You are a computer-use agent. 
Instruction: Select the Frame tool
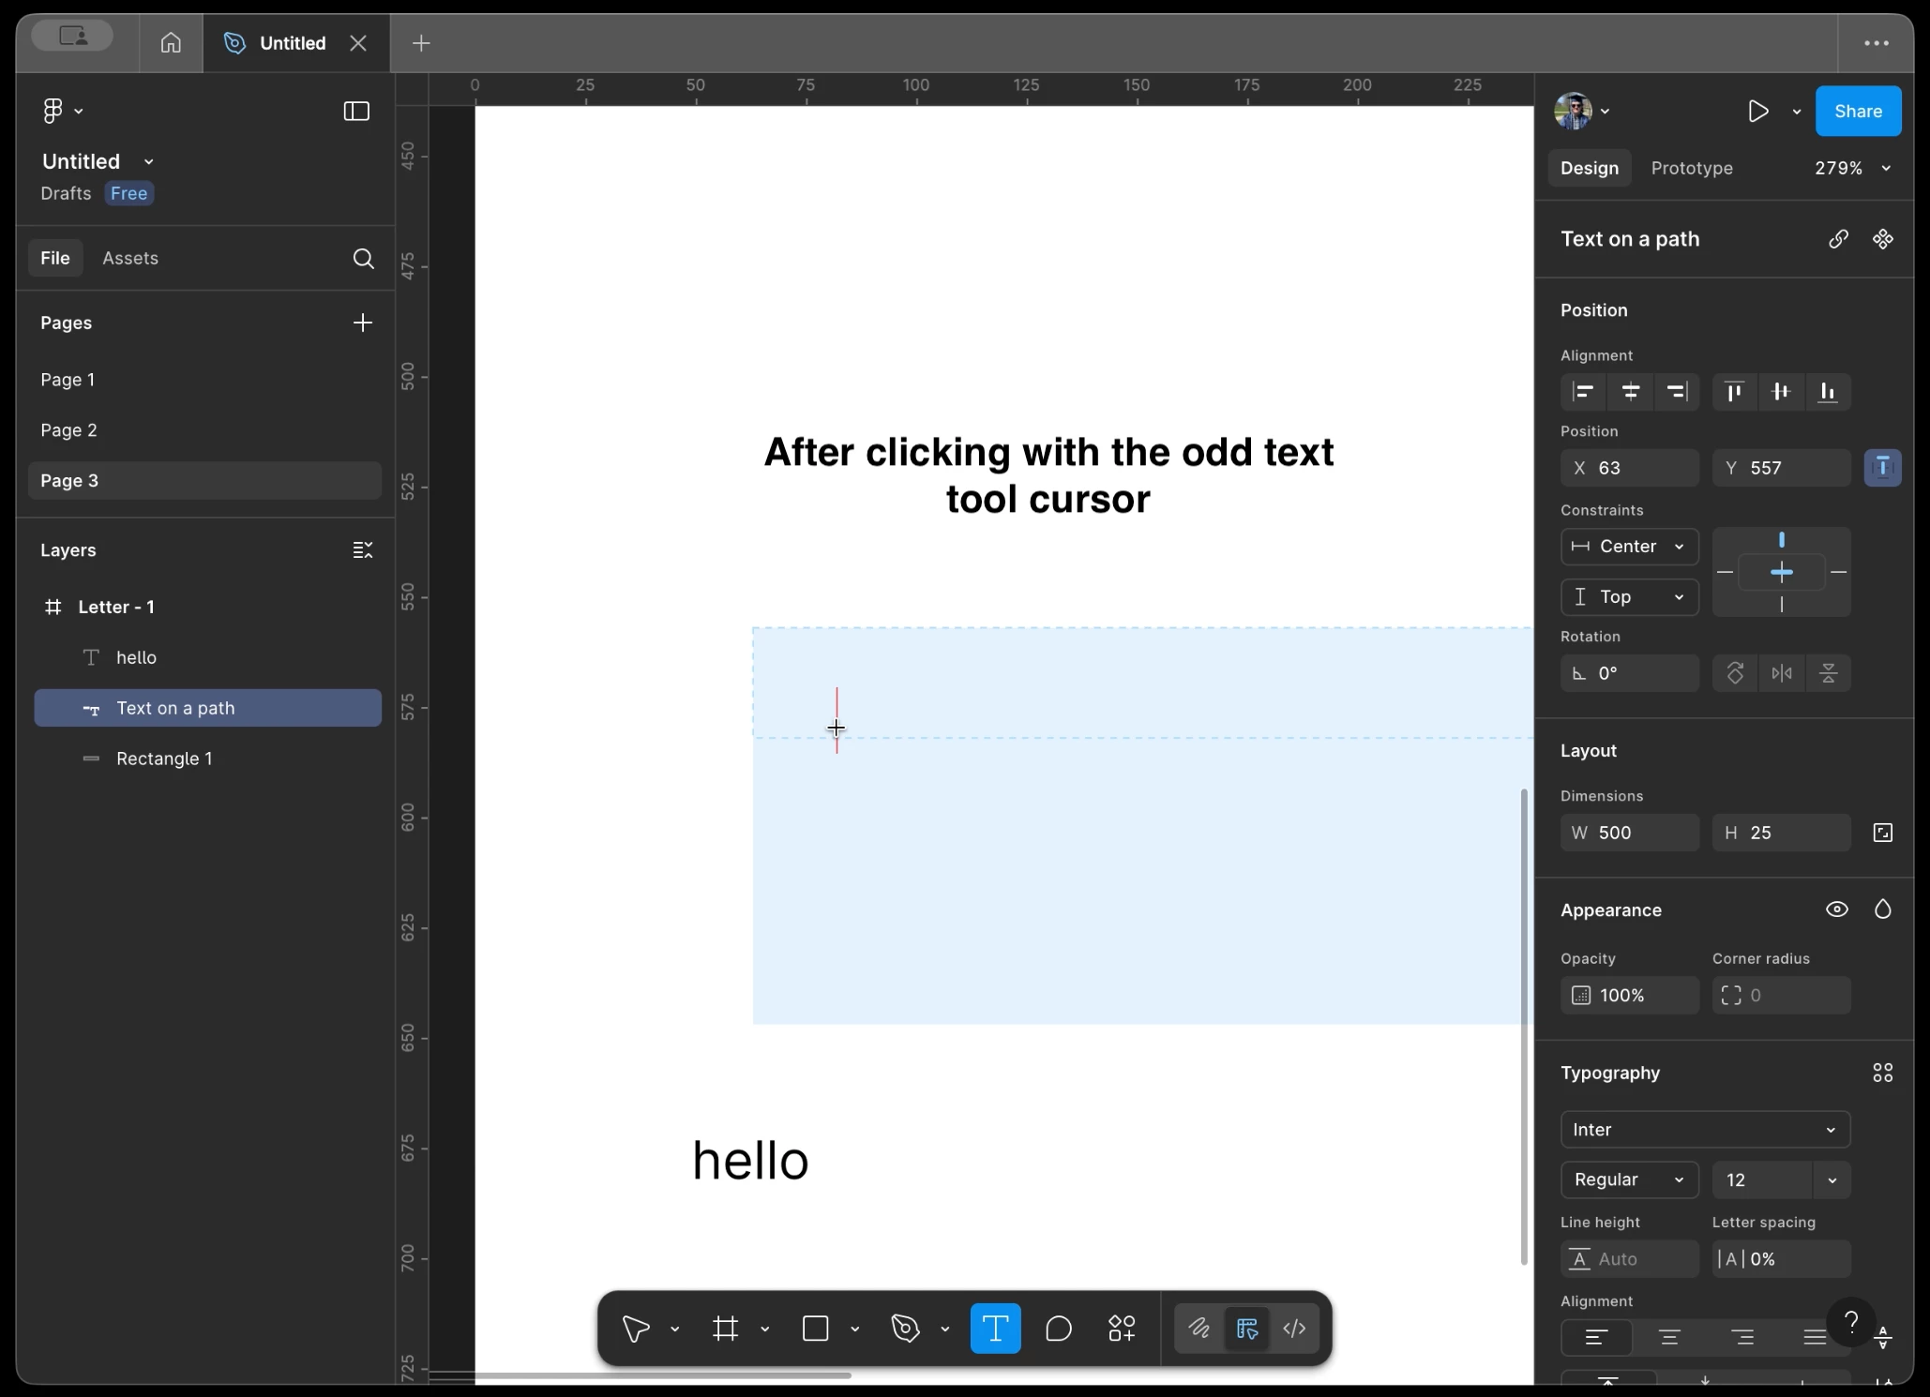coord(726,1329)
